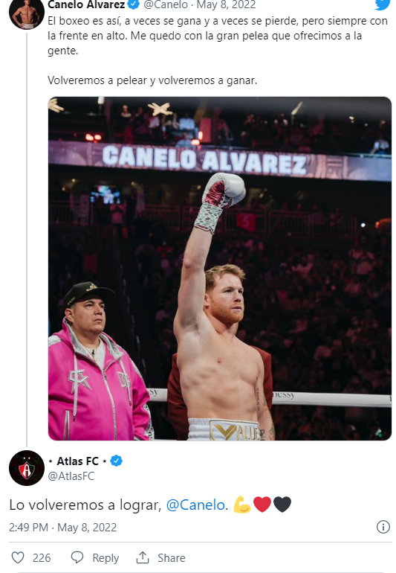
Task: Open the tweet info circle icon
Action: pyautogui.click(x=383, y=527)
